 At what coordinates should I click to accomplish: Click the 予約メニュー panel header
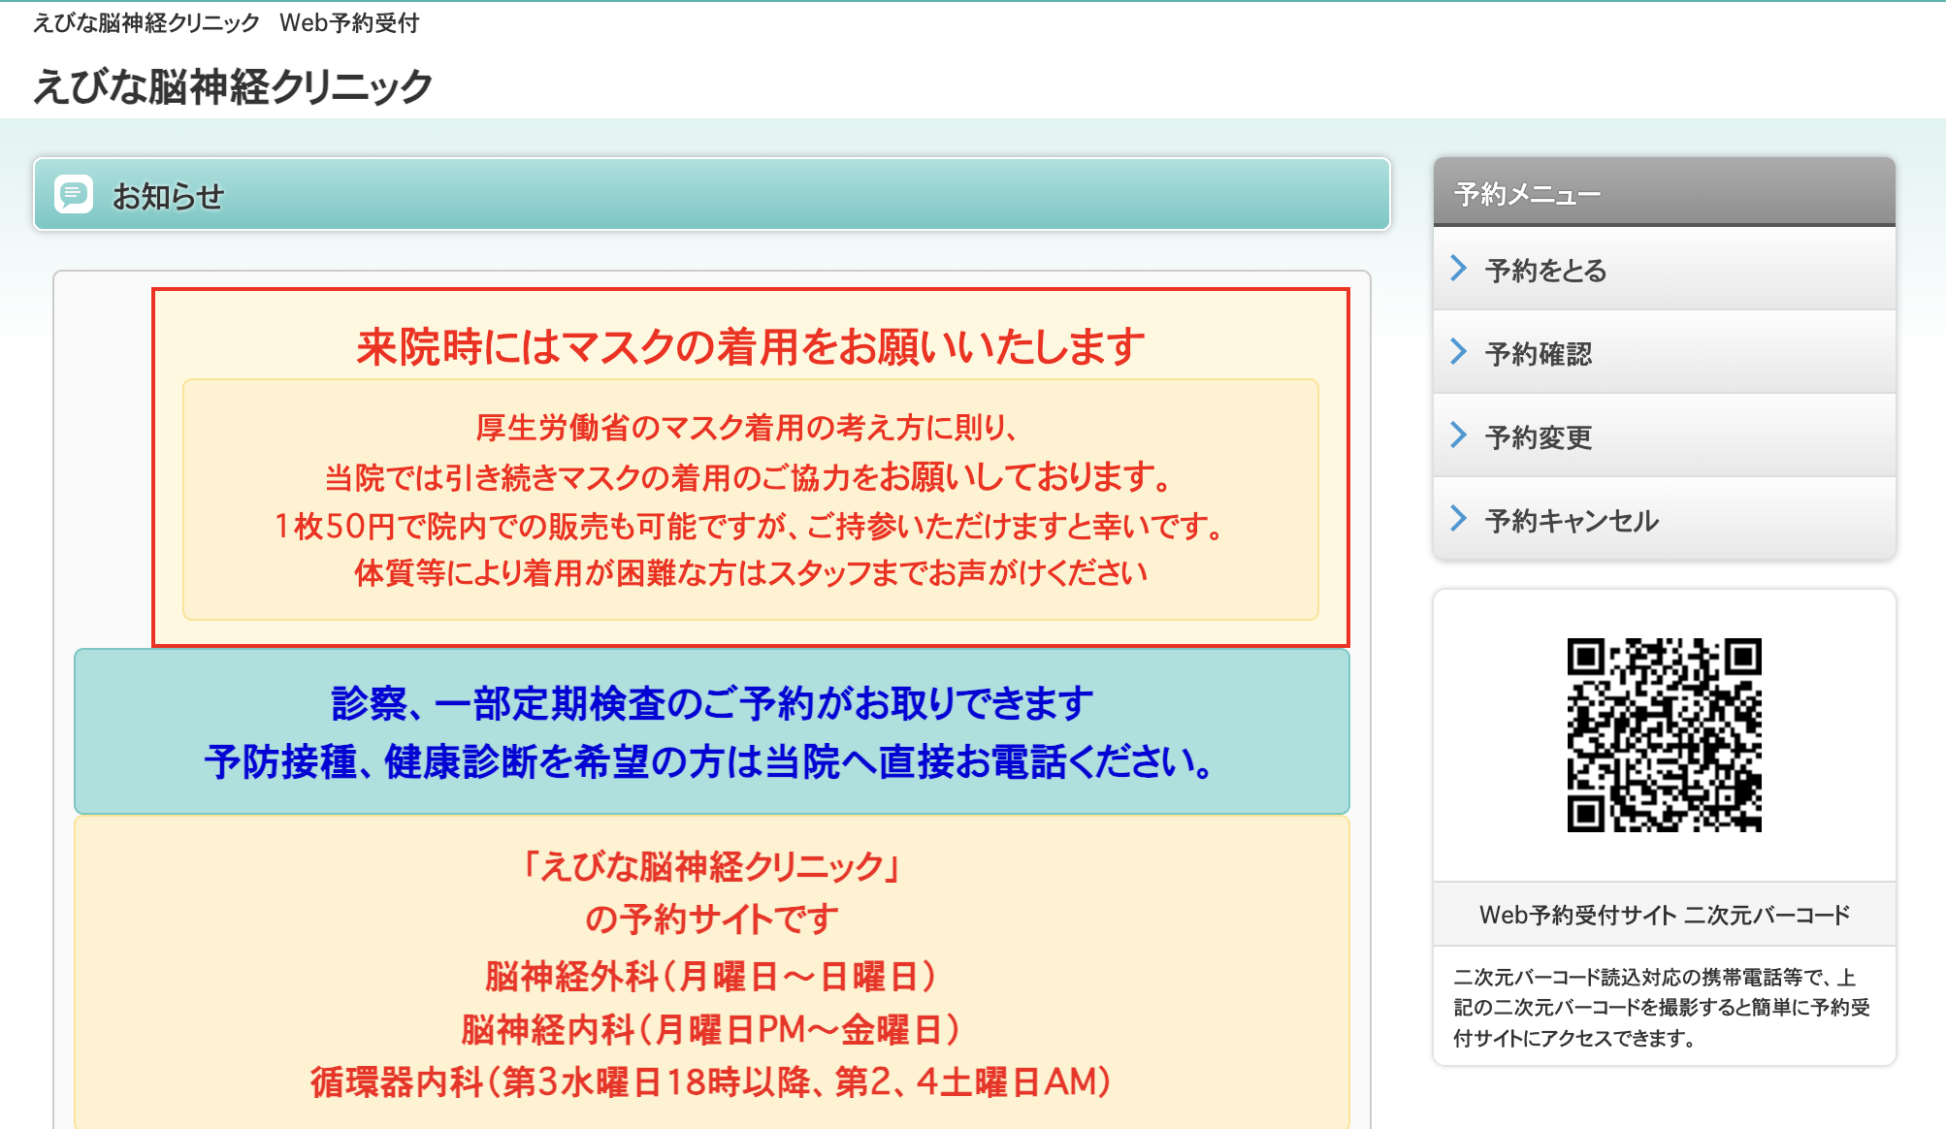[1664, 192]
